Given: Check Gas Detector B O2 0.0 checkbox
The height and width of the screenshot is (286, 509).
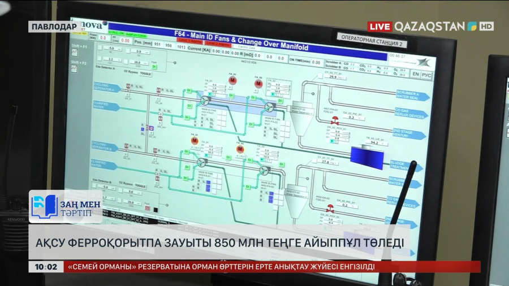Looking at the screenshot, I should [120, 190].
